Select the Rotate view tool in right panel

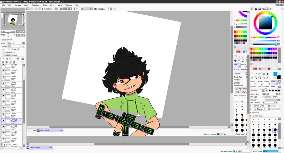point(260,78)
